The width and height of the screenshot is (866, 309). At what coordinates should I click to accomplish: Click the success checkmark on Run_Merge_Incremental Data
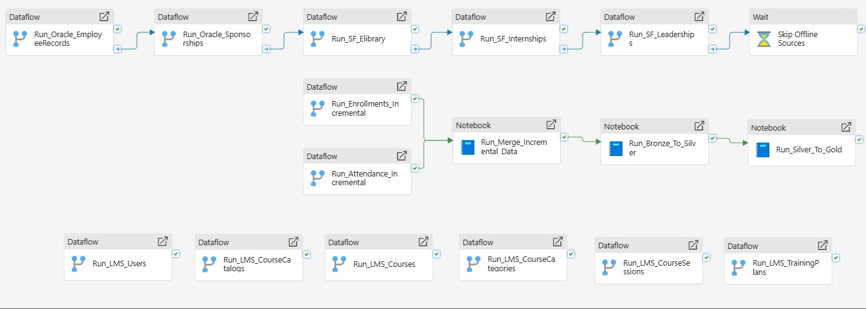pyautogui.click(x=564, y=136)
